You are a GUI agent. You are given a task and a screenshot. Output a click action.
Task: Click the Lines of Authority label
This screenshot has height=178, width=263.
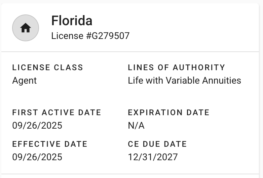(x=176, y=67)
